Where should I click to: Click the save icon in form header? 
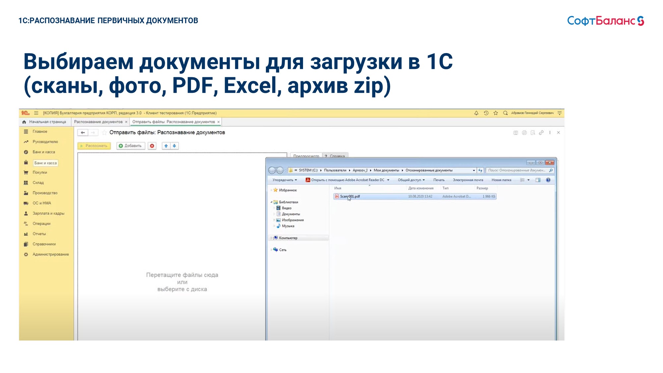tap(515, 133)
